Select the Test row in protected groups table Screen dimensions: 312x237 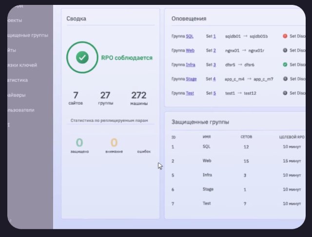[x=237, y=204]
